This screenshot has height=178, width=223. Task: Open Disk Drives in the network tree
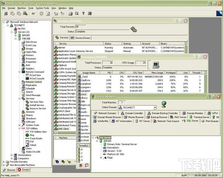31,42
